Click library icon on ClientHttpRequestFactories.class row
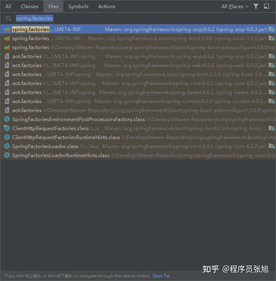Image resolution: width=276 pixels, height=281 pixels. 271,128
